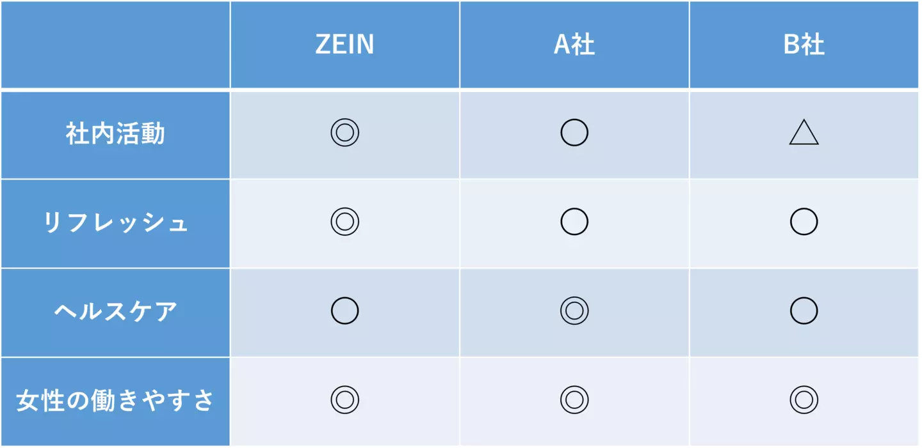
Task: Click ZEIN's double circle for 社内活動
Action: [344, 133]
